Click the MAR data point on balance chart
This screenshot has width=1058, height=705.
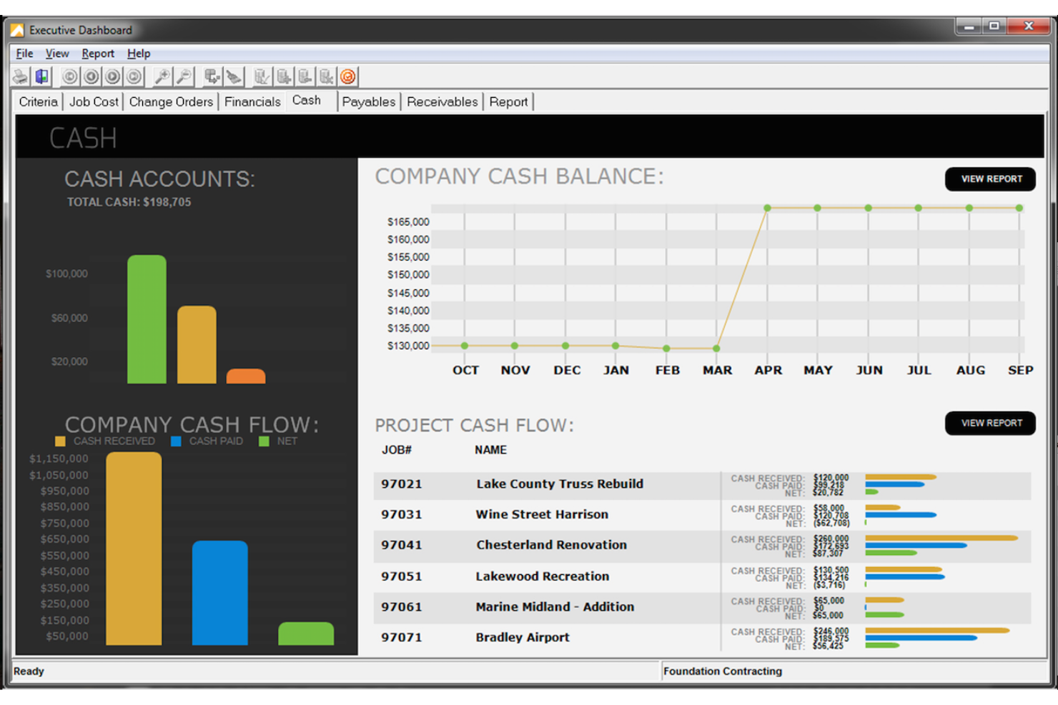coord(716,349)
